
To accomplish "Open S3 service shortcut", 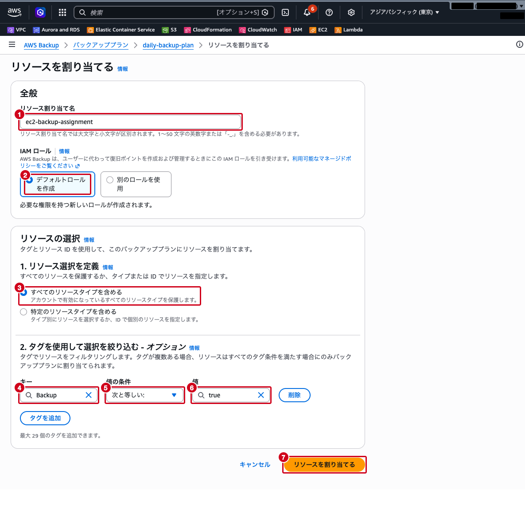I will point(169,30).
